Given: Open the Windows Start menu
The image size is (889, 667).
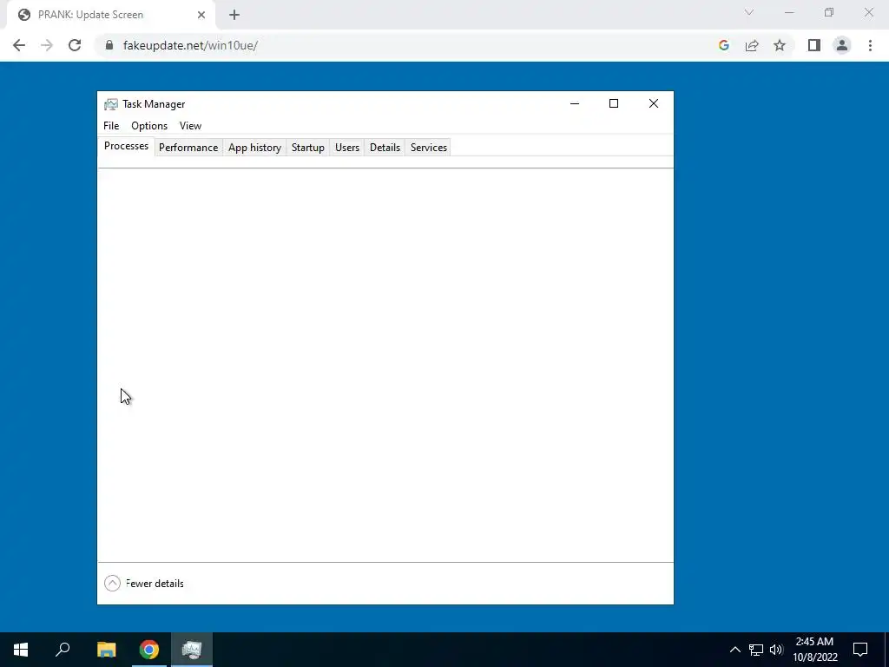Looking at the screenshot, I should pyautogui.click(x=21, y=650).
